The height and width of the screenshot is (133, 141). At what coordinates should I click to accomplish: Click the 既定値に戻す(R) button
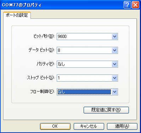coord(106,110)
